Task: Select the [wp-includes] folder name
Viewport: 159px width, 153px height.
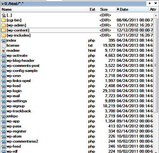Action: (19, 35)
